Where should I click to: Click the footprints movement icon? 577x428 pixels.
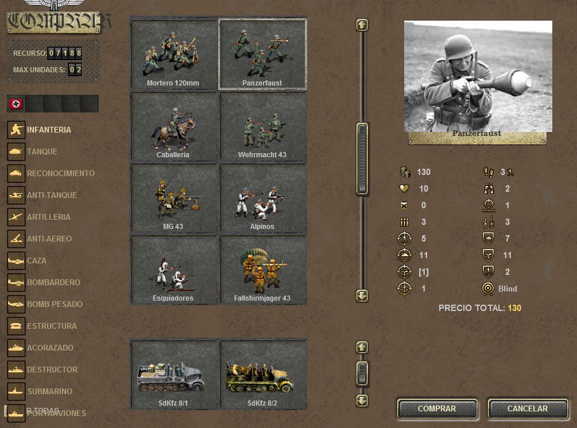point(489,172)
